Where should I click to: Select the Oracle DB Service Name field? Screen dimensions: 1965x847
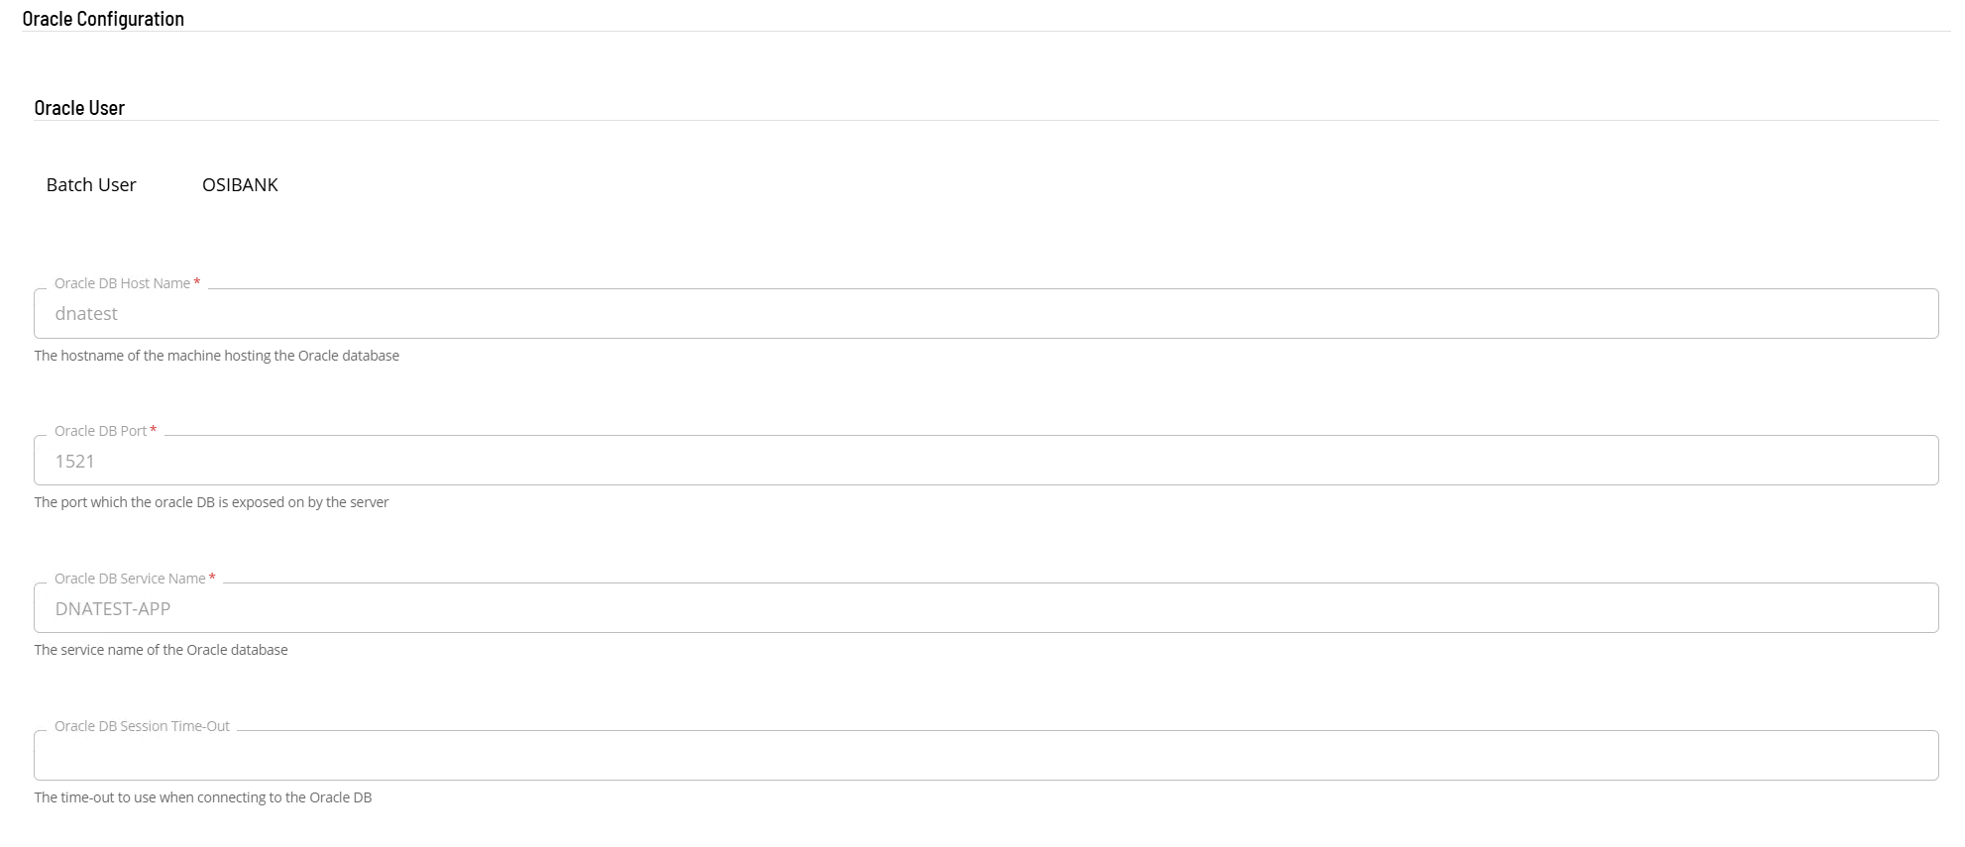[x=985, y=608]
